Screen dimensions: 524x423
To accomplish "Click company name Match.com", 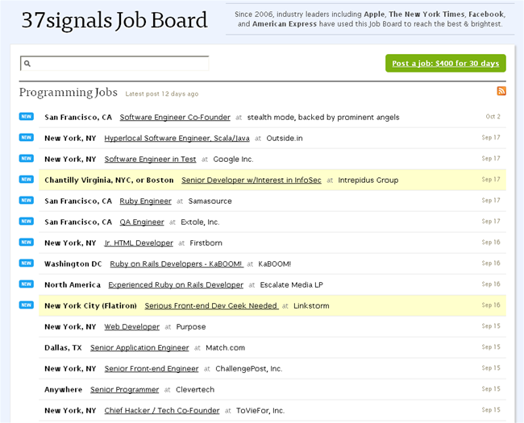I will (225, 348).
